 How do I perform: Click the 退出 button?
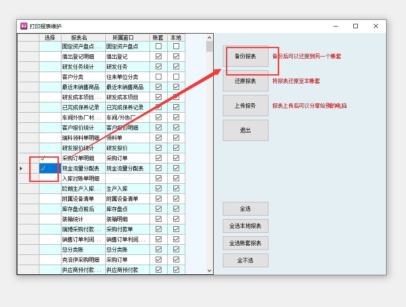(x=245, y=130)
